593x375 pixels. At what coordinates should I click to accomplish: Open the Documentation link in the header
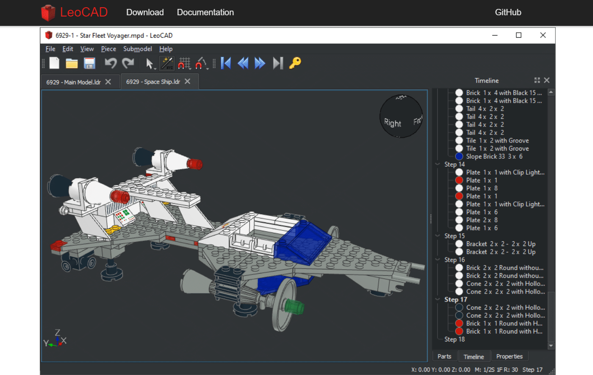(205, 12)
